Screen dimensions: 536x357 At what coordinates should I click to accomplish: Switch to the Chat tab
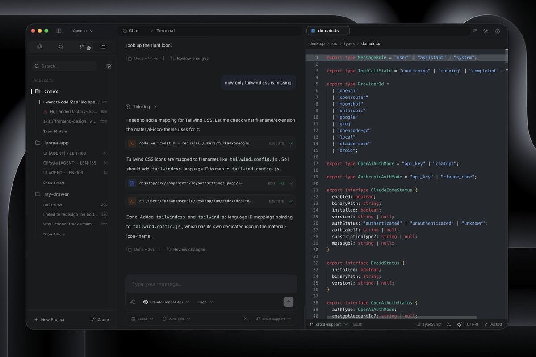pyautogui.click(x=130, y=31)
